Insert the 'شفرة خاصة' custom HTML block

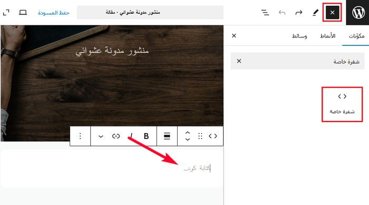342,104
